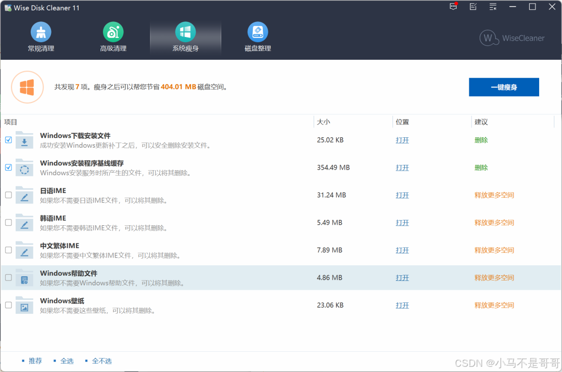Image resolution: width=562 pixels, height=372 pixels.
Task: Click 打开 link for Windows壁纸
Action: point(402,305)
